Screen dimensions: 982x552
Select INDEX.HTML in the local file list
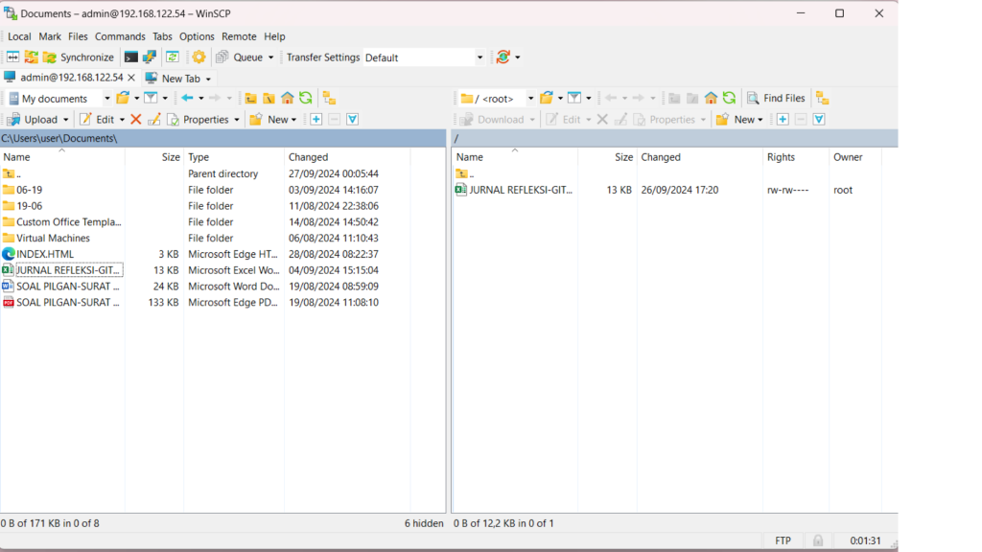45,254
